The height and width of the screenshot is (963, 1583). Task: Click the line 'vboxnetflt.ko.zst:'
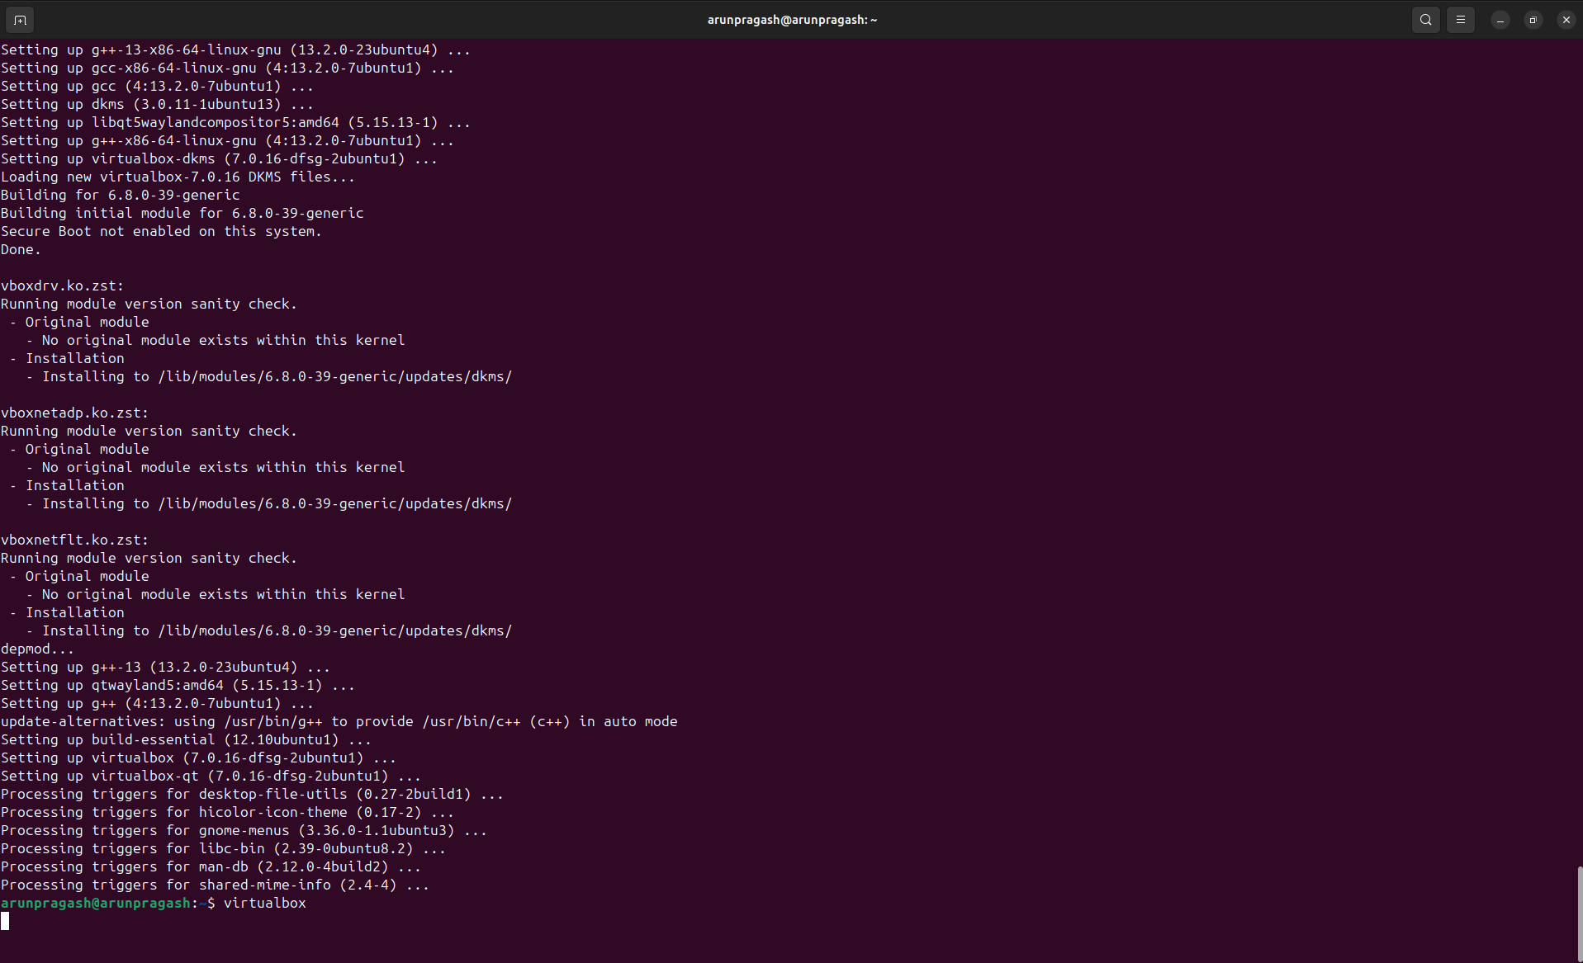pos(74,540)
